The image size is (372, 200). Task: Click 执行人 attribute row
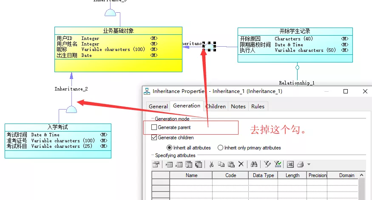pos(294,50)
